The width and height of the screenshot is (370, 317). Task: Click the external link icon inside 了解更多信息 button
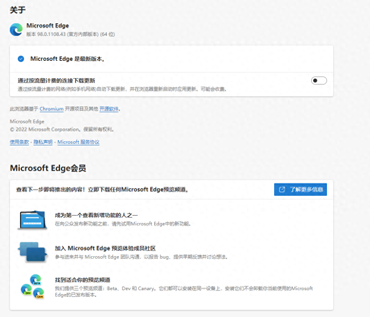[x=282, y=189]
